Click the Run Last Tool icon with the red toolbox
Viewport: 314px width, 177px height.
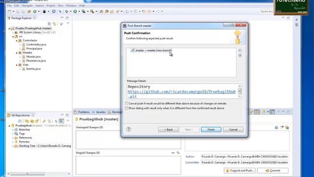tap(92, 11)
